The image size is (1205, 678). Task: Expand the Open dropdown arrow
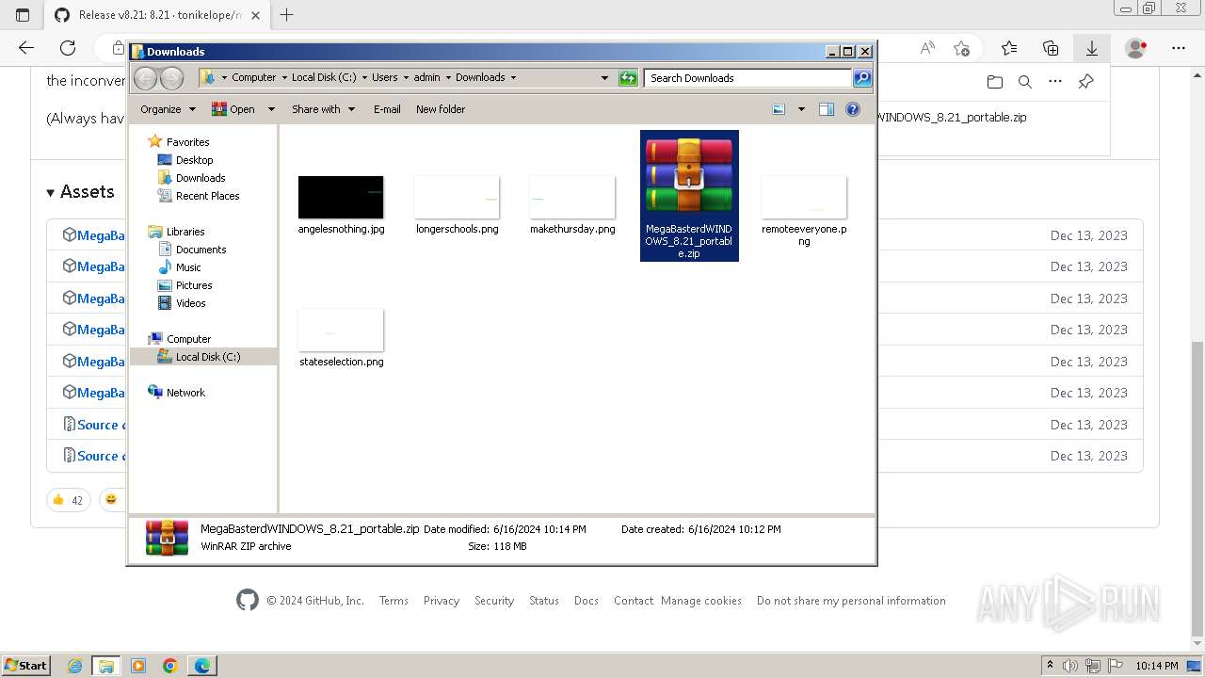pyautogui.click(x=271, y=109)
